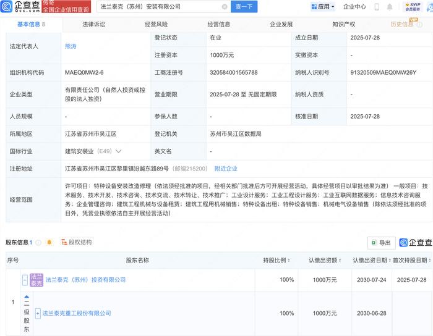Switch to 历史信息 VIP tab
433x336 pixels.
402,25
